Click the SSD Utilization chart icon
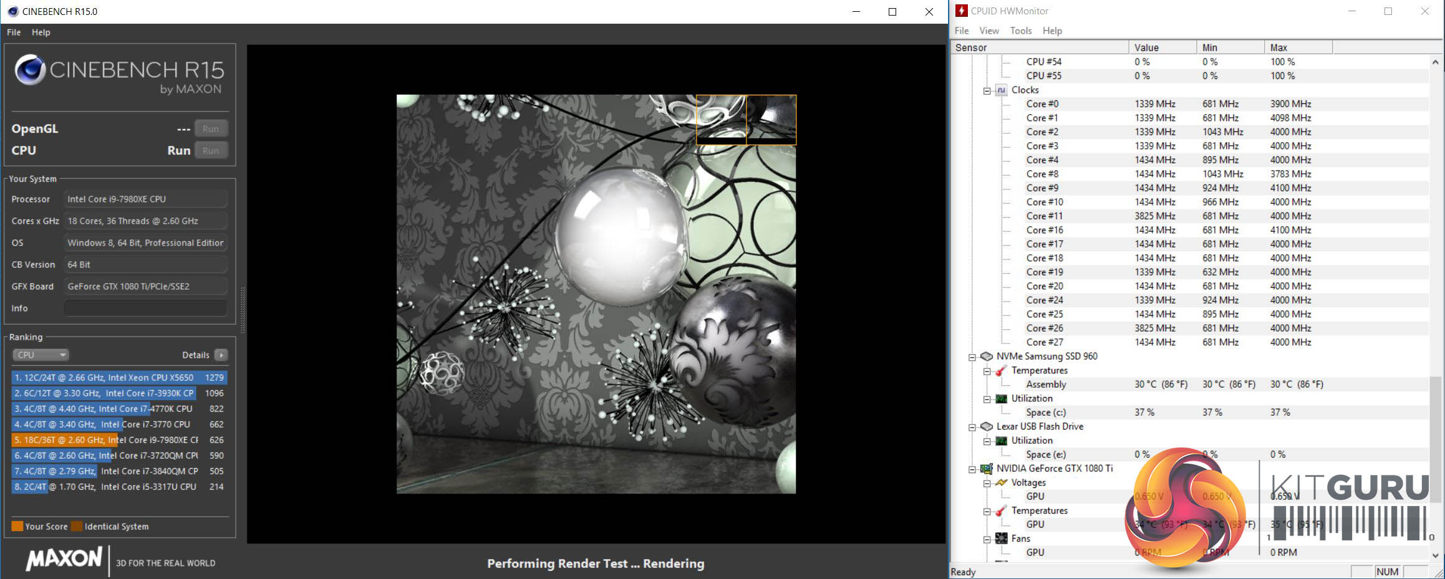1445x579 pixels. (1001, 399)
